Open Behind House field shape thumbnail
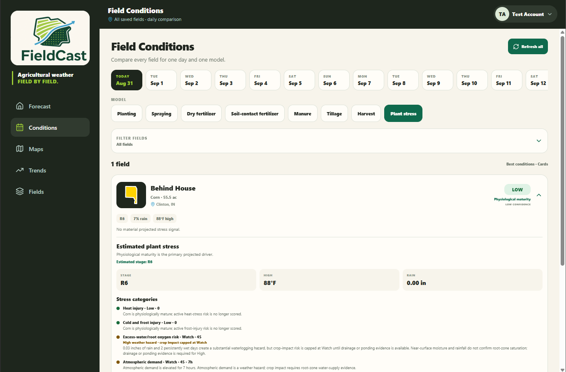Image resolution: width=566 pixels, height=372 pixels. [x=131, y=195]
